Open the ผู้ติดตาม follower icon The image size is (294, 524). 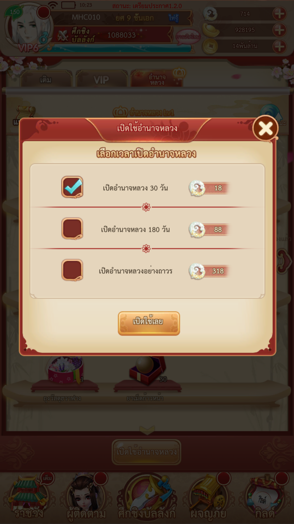(x=86, y=498)
